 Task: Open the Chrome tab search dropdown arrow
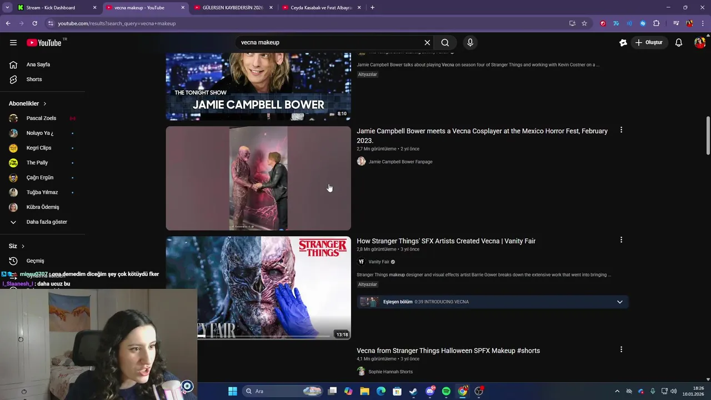(x=7, y=8)
